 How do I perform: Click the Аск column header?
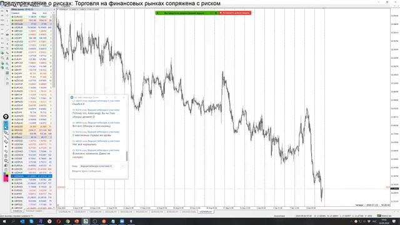point(44,13)
